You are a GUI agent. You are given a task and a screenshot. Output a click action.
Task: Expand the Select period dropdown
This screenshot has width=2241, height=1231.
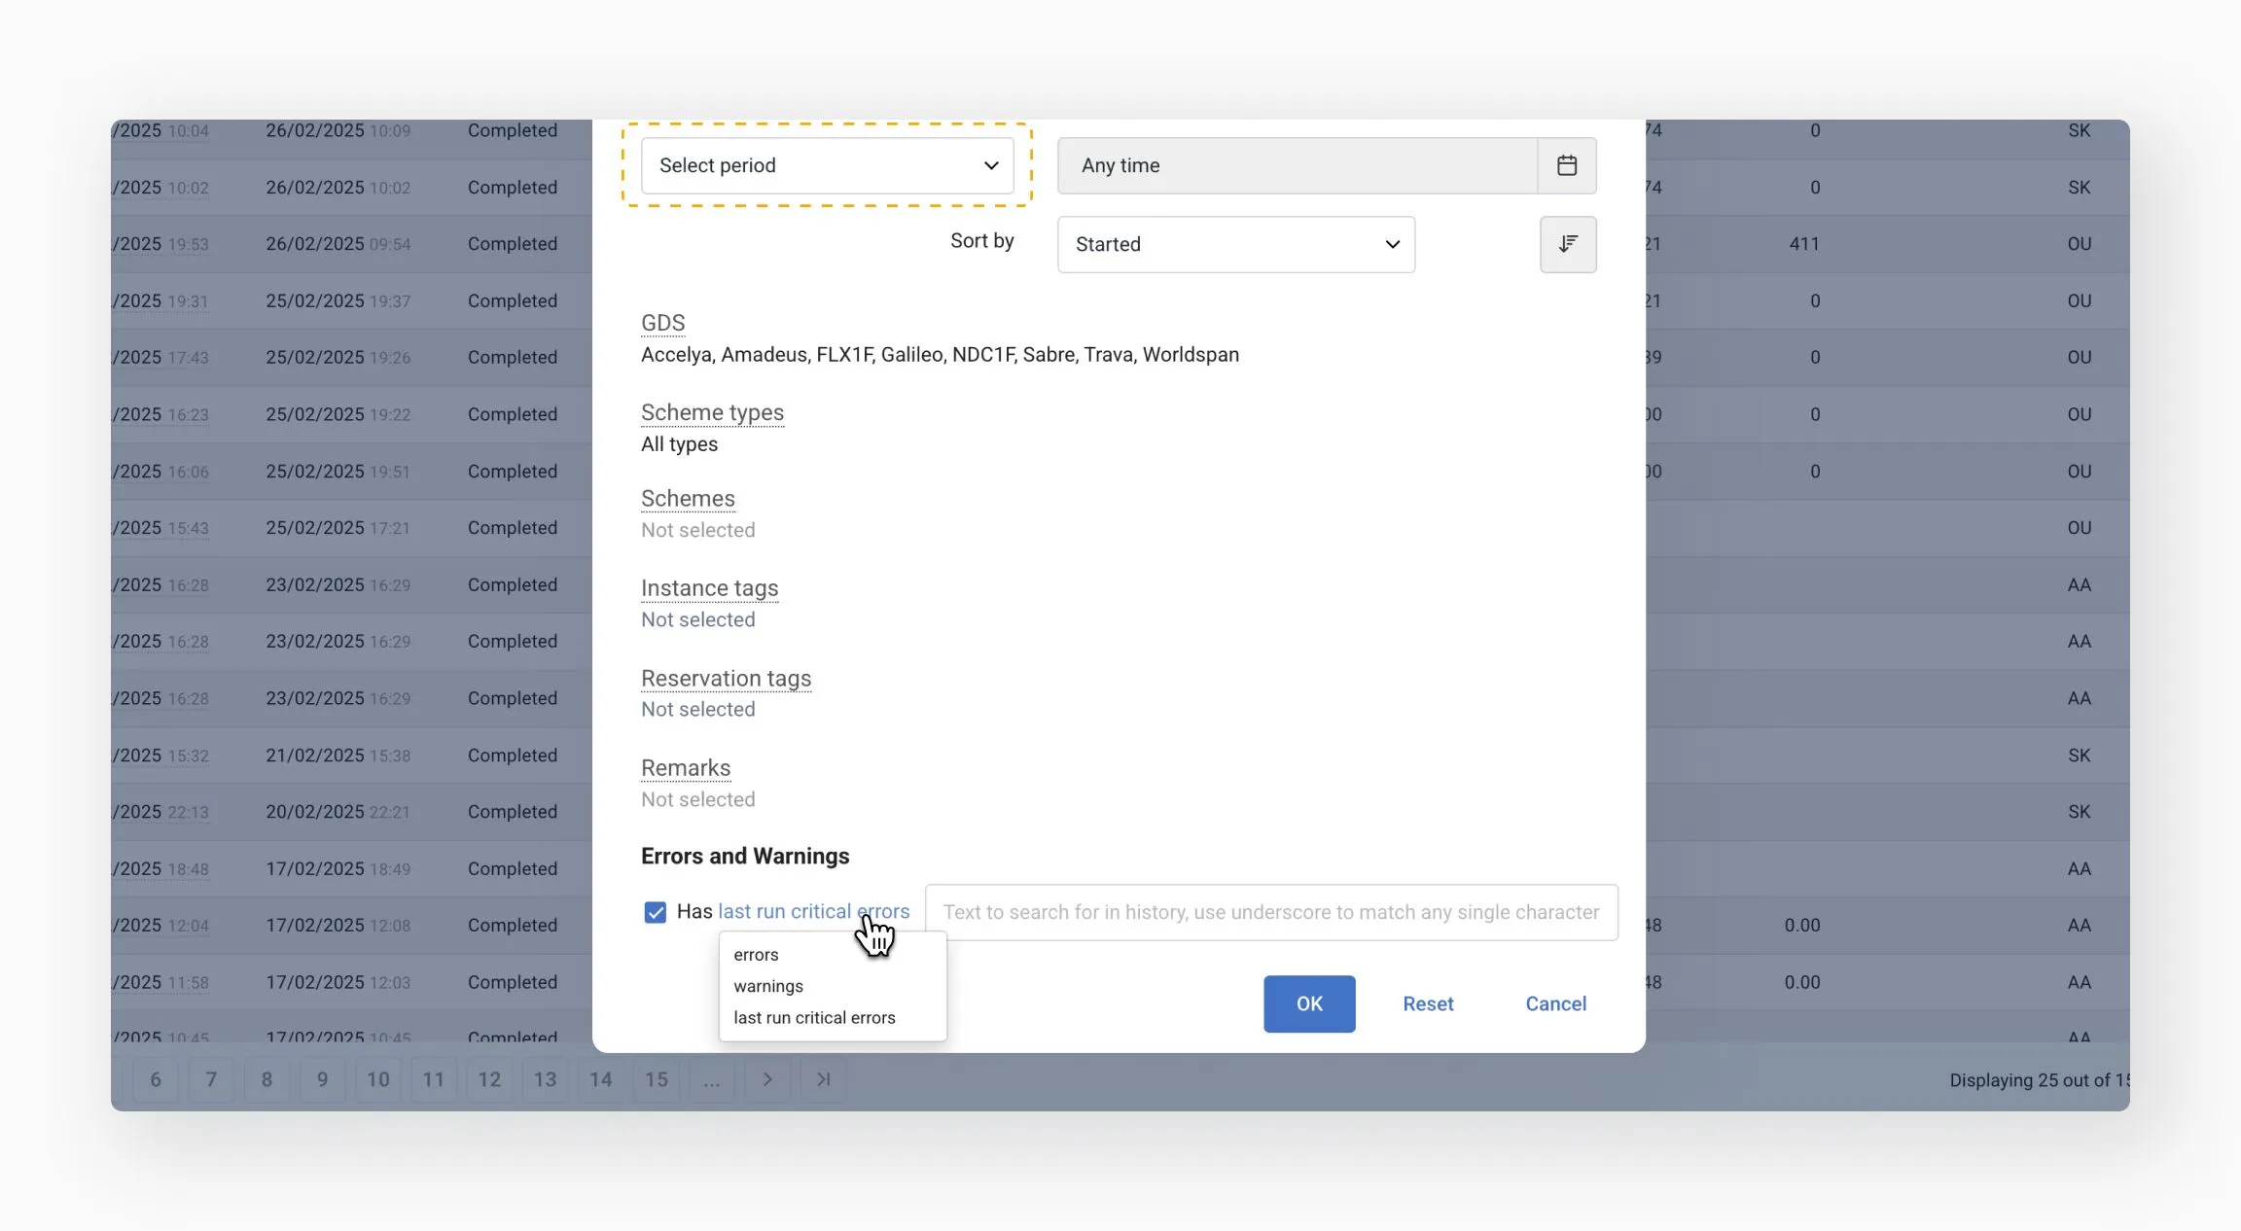827,165
